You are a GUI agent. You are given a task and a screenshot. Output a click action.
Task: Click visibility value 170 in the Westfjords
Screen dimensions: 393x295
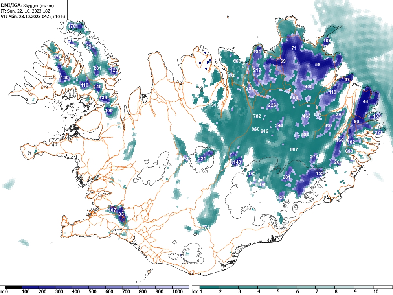point(72,26)
